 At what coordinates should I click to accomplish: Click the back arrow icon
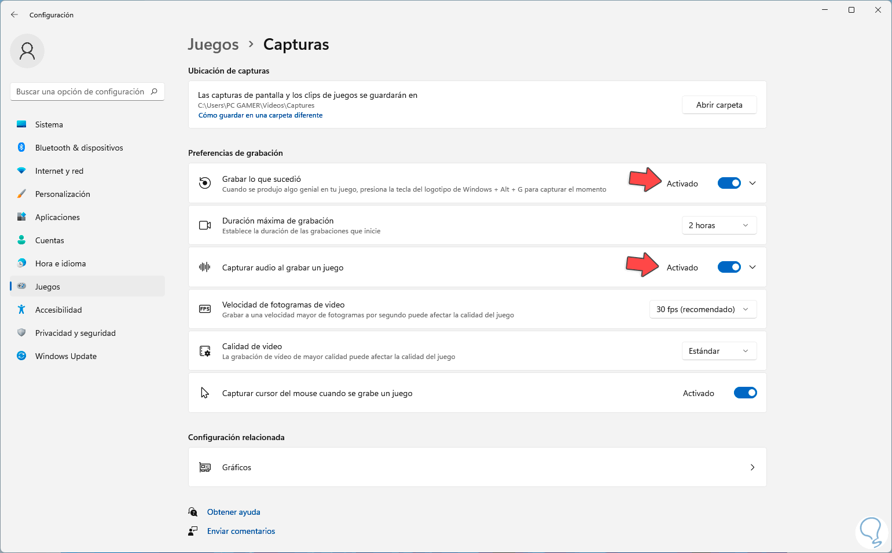coord(14,14)
